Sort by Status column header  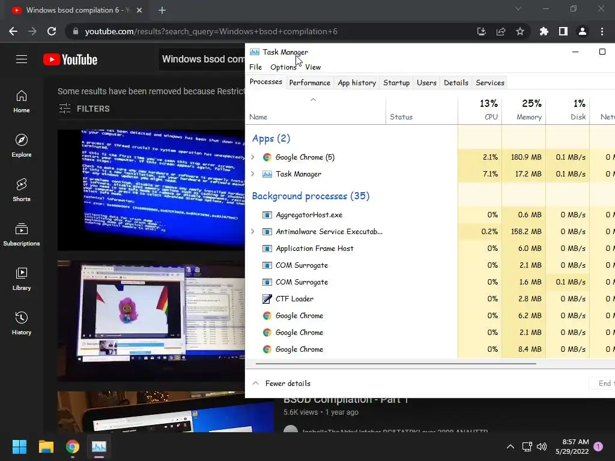[422, 110]
